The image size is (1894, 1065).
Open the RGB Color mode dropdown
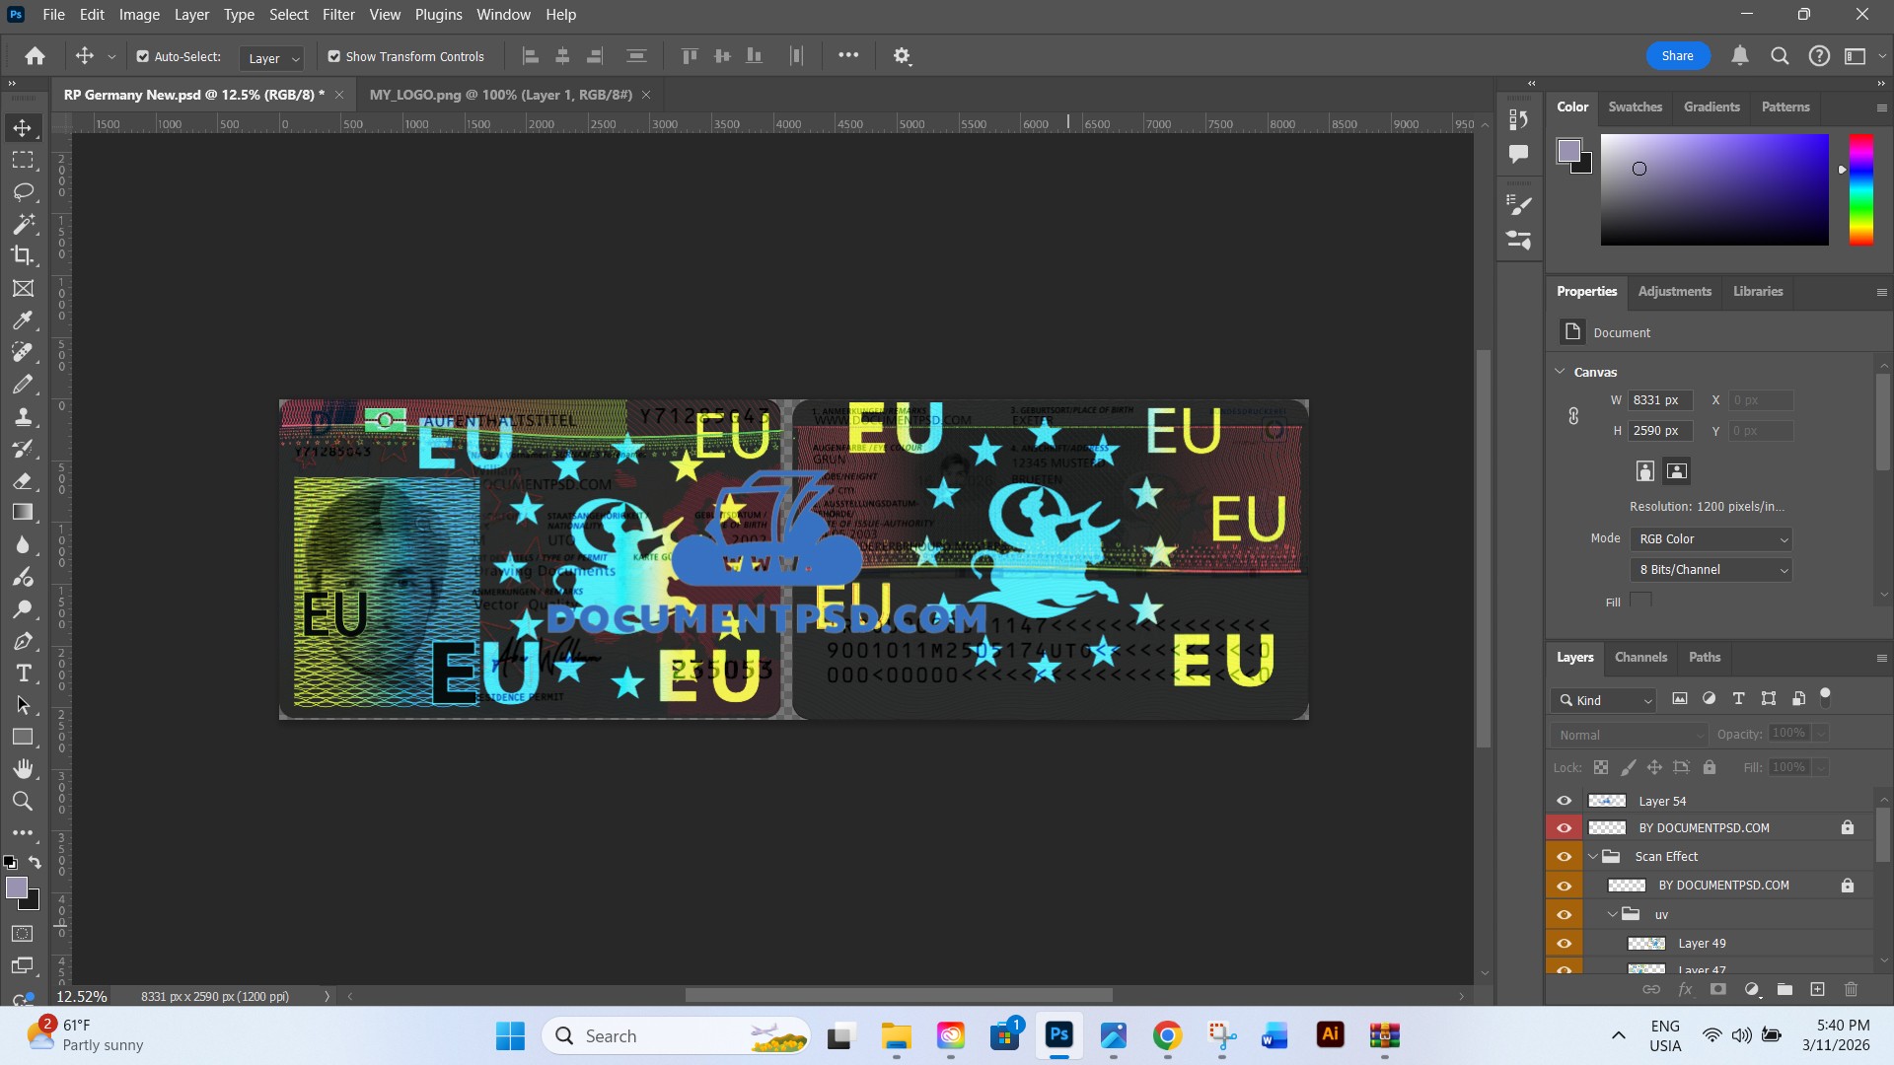[1712, 539]
